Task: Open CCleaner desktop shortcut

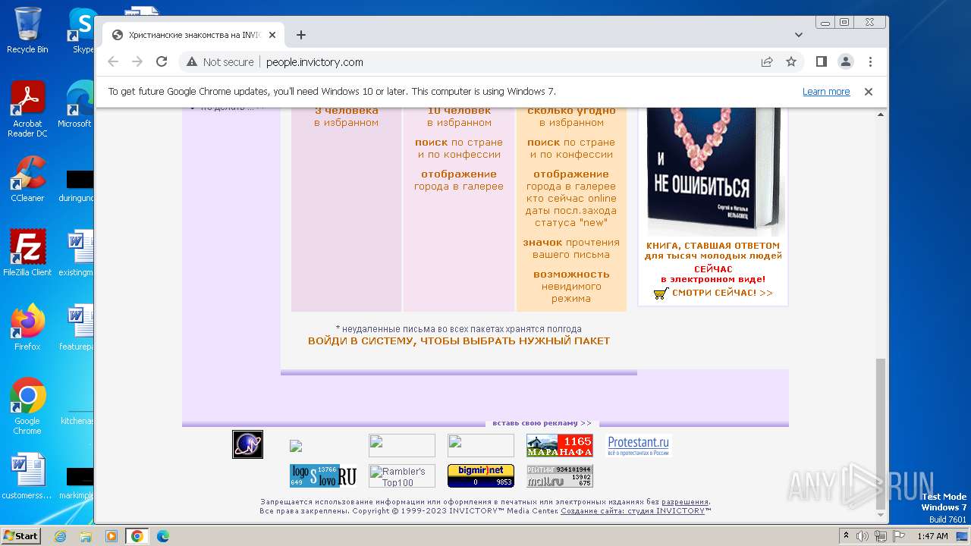Action: tap(27, 179)
